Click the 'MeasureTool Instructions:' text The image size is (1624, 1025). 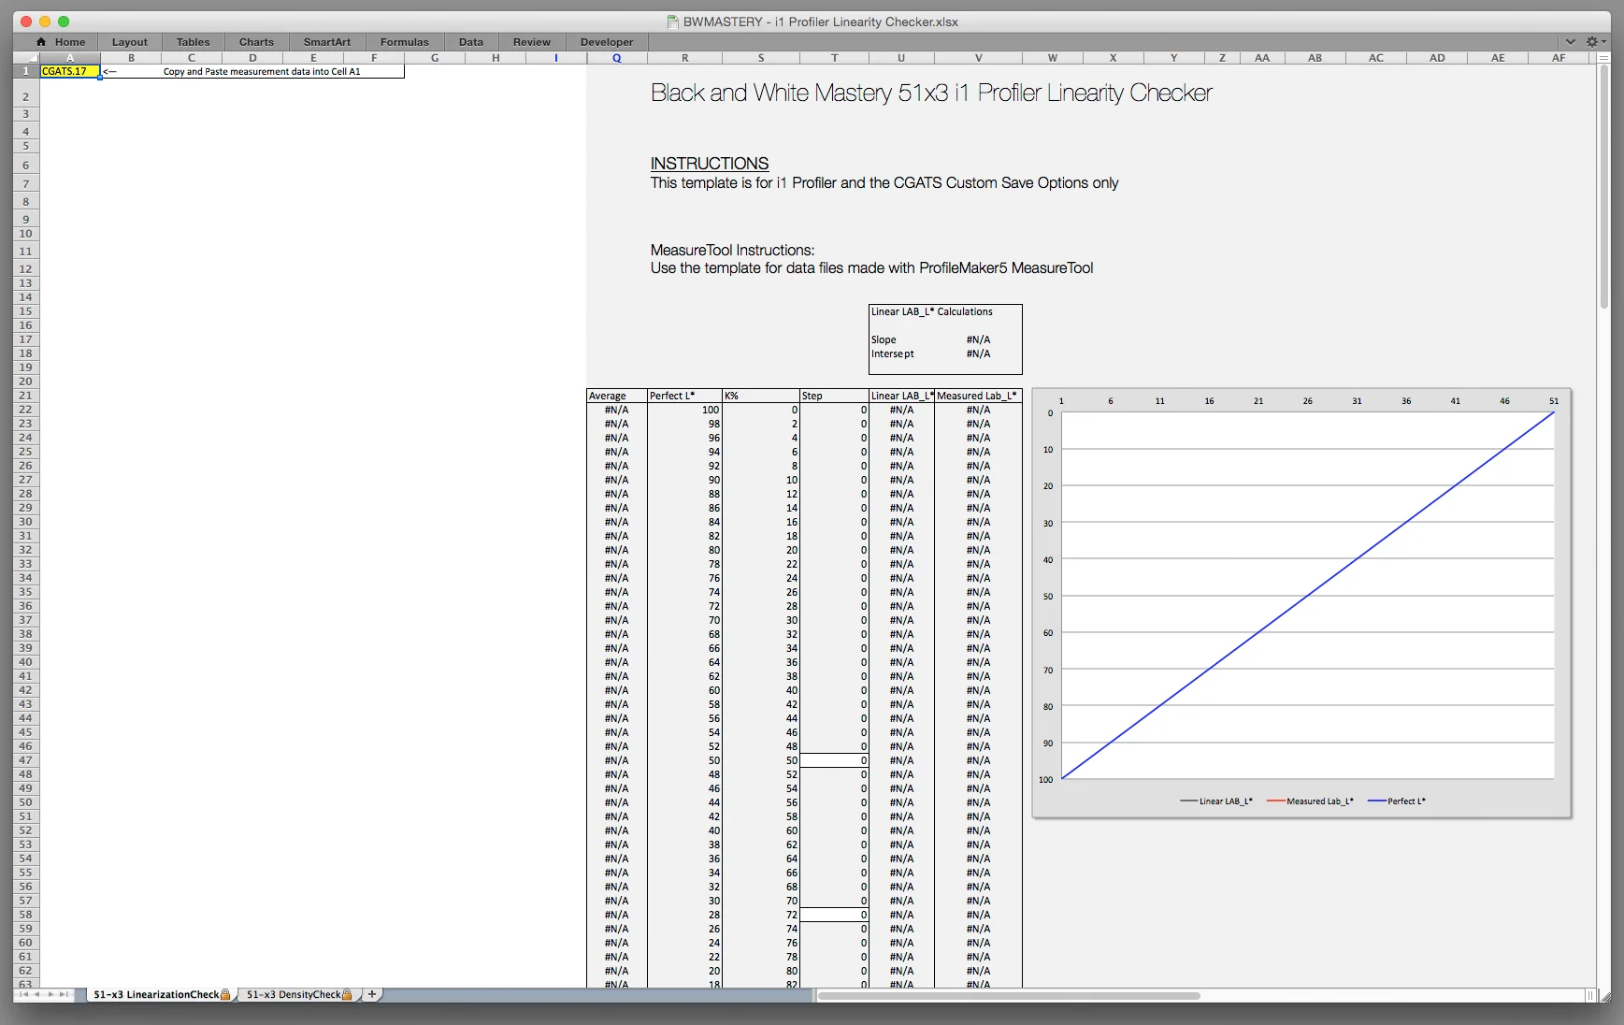point(733,251)
